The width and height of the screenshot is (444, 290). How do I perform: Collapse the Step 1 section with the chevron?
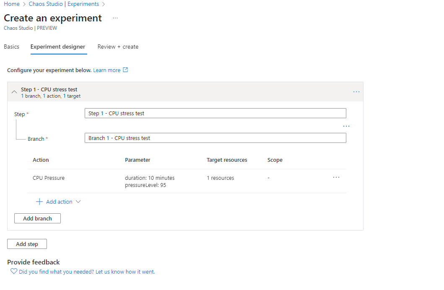[x=14, y=92]
